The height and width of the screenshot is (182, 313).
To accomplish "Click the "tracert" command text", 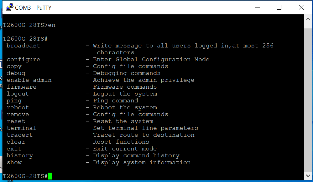I will (x=20, y=135).
